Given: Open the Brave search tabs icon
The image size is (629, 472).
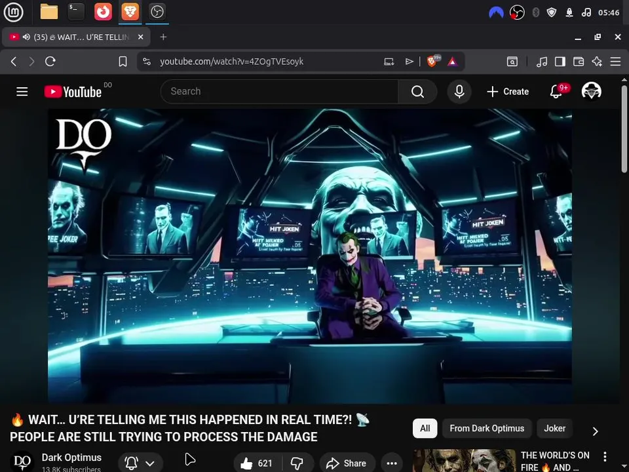Looking at the screenshot, I should pyautogui.click(x=512, y=62).
